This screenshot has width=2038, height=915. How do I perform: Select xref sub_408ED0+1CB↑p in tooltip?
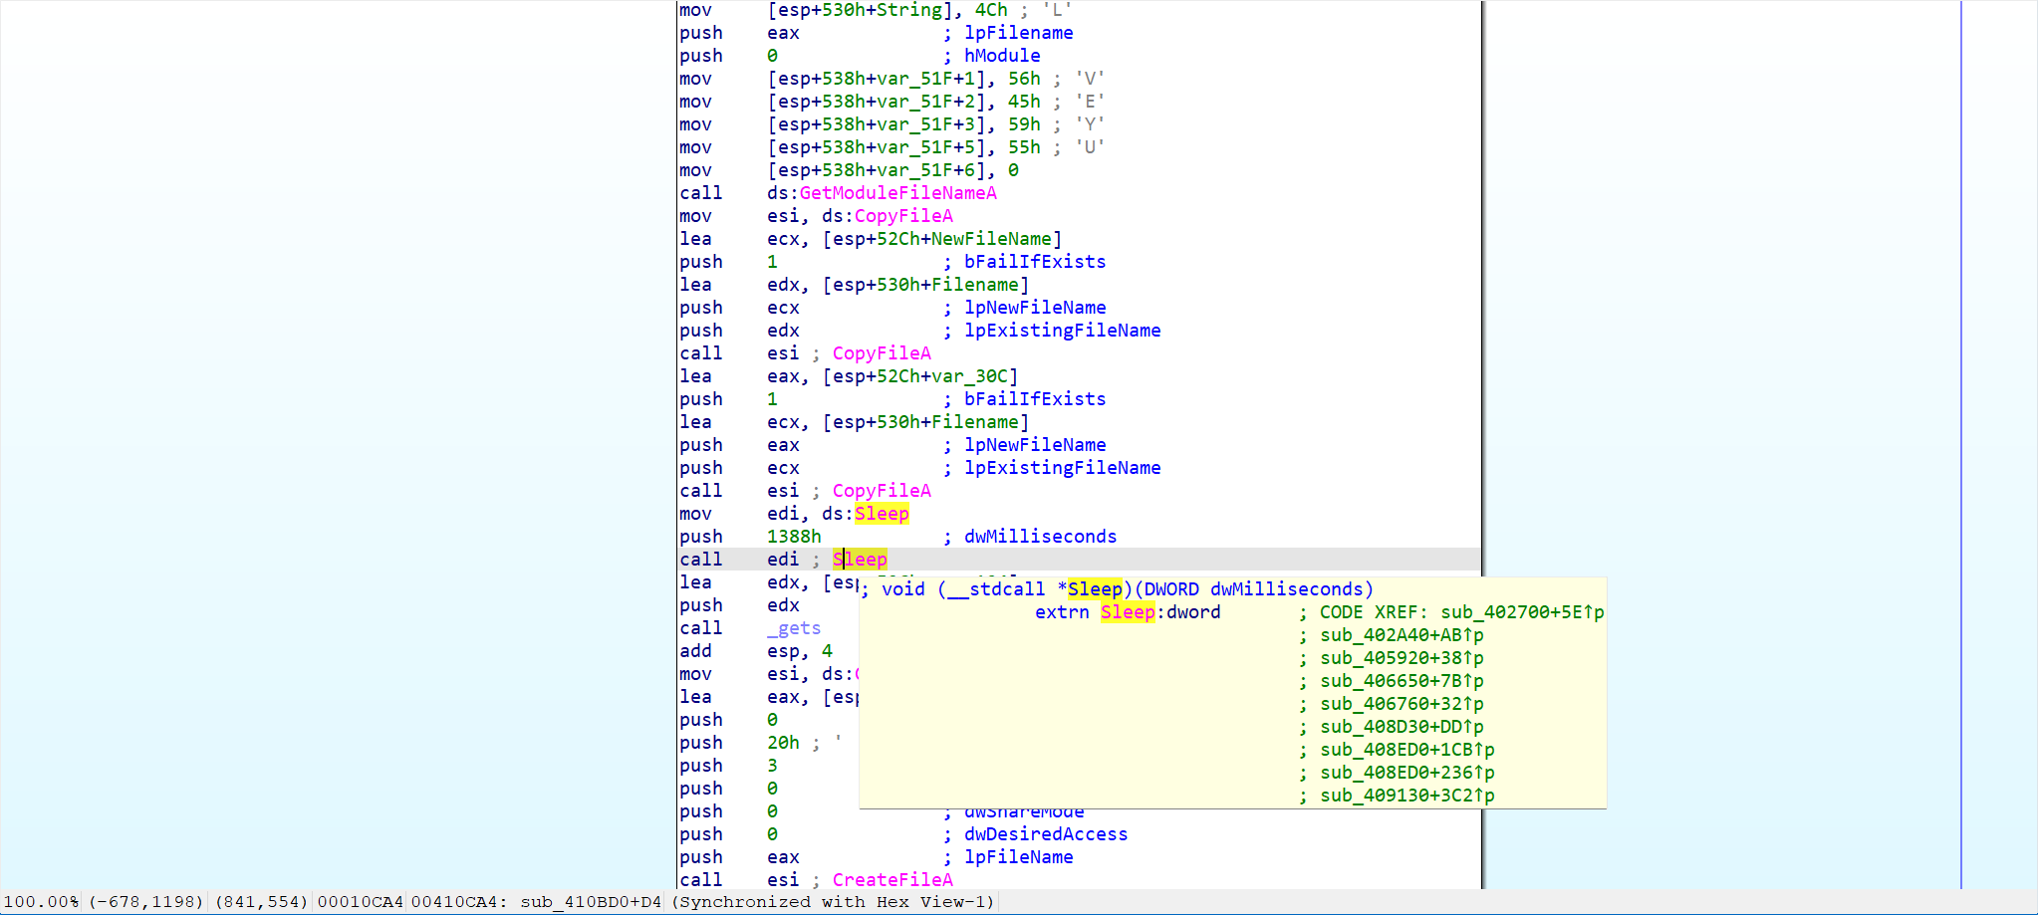[x=1407, y=750]
